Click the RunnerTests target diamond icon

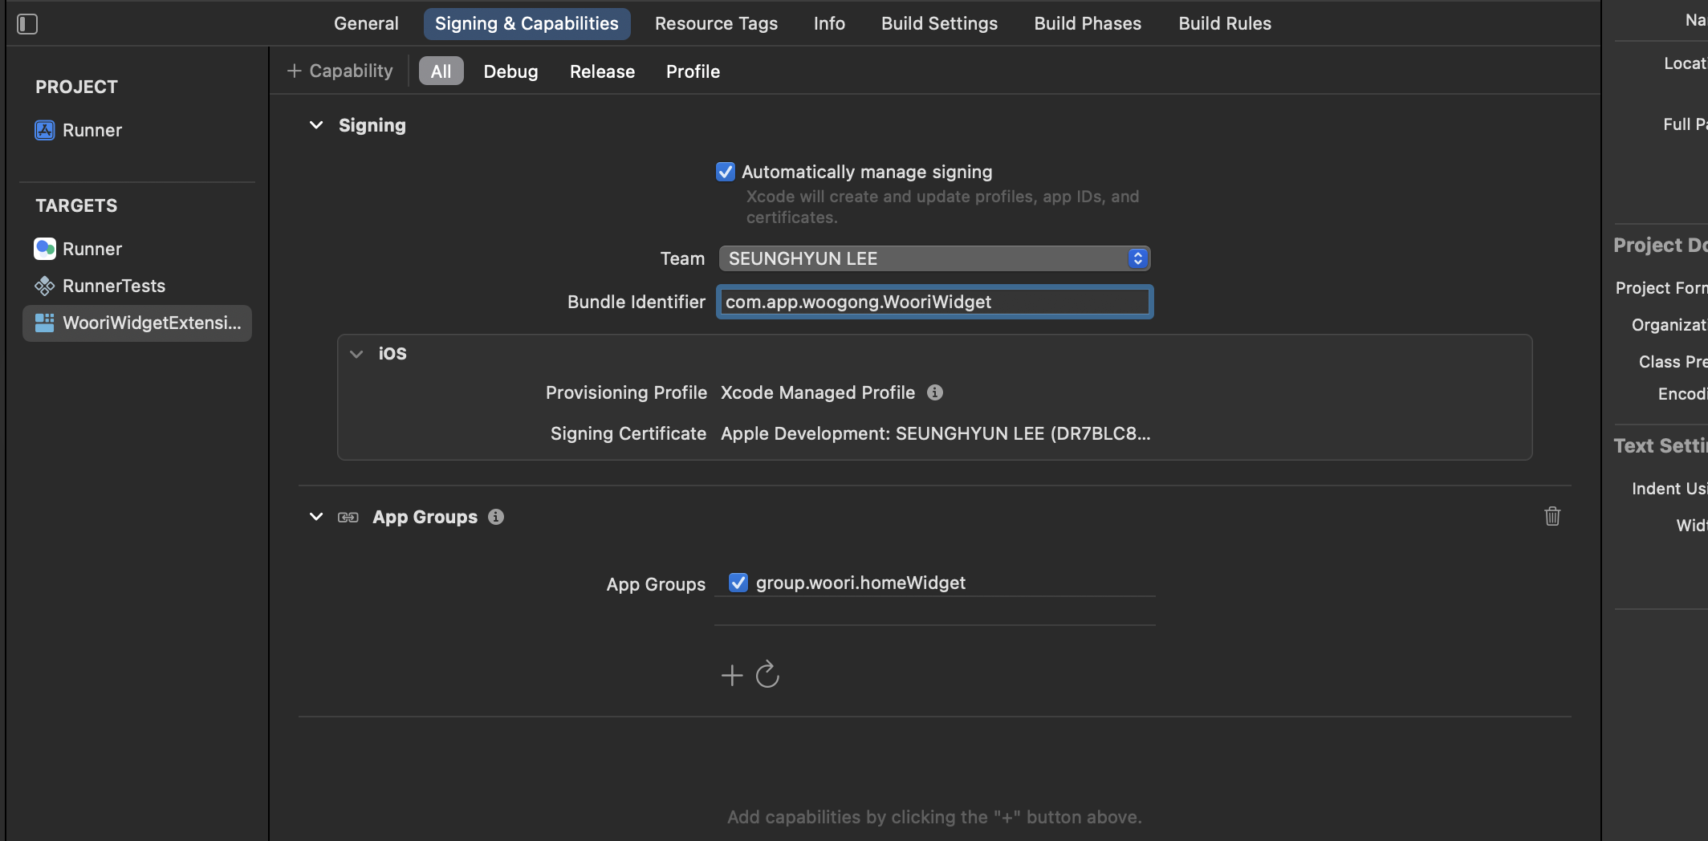click(x=45, y=286)
